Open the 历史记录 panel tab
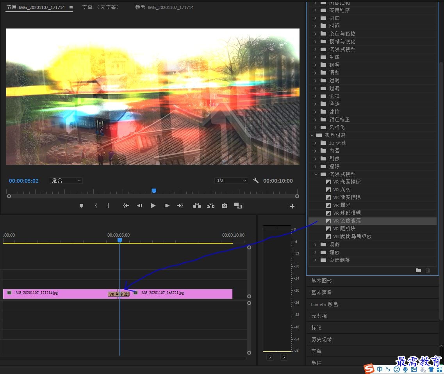 pyautogui.click(x=321, y=339)
